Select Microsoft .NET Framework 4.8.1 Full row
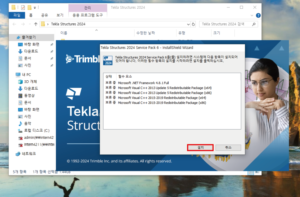The height and width of the screenshot is (197, 300). click(x=143, y=83)
